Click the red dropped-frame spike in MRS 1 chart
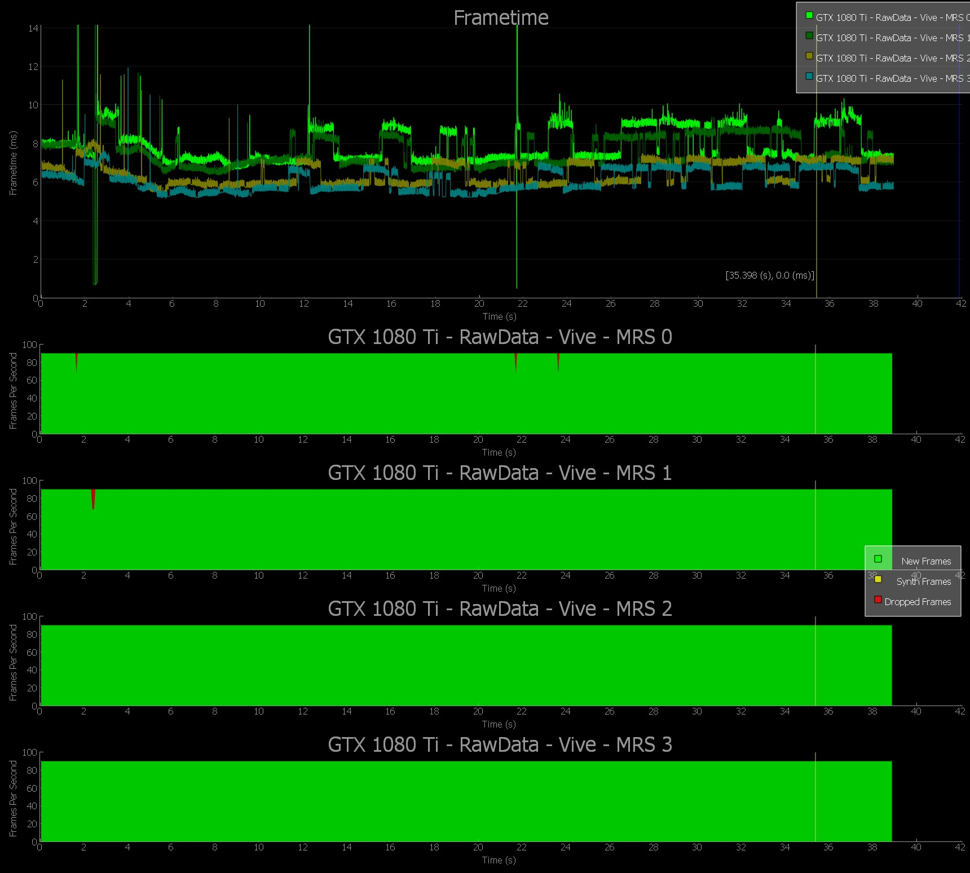 point(93,499)
